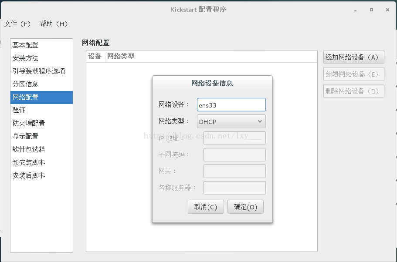This screenshot has width=397, height=262.
Task: Open 安装后脚本 section
Action: [x=41, y=175]
